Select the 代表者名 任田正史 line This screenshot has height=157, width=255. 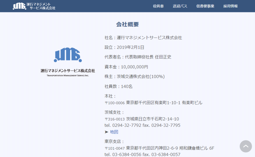tap(138, 57)
